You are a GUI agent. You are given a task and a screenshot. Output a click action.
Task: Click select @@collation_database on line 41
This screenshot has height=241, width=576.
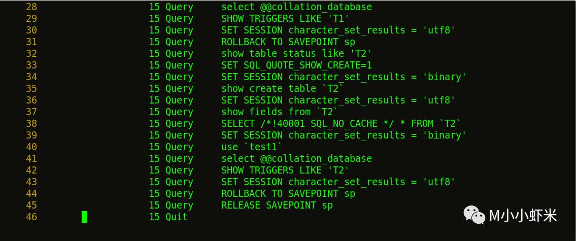pos(296,158)
